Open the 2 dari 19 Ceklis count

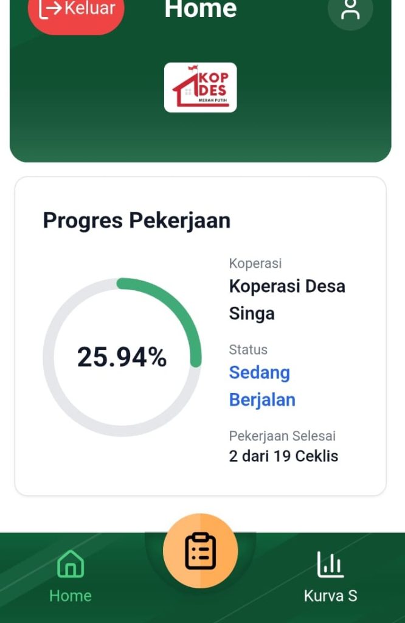coord(283,456)
